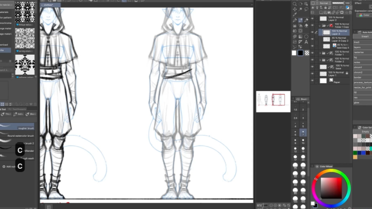Open the Normal blending mode dropdown
Viewport: 372px width, 209px height.
tap(325, 3)
